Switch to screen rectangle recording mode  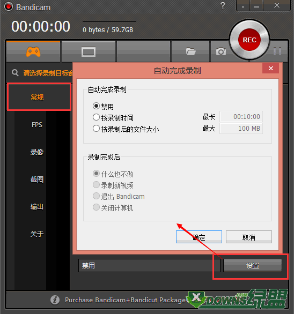[x=88, y=52]
